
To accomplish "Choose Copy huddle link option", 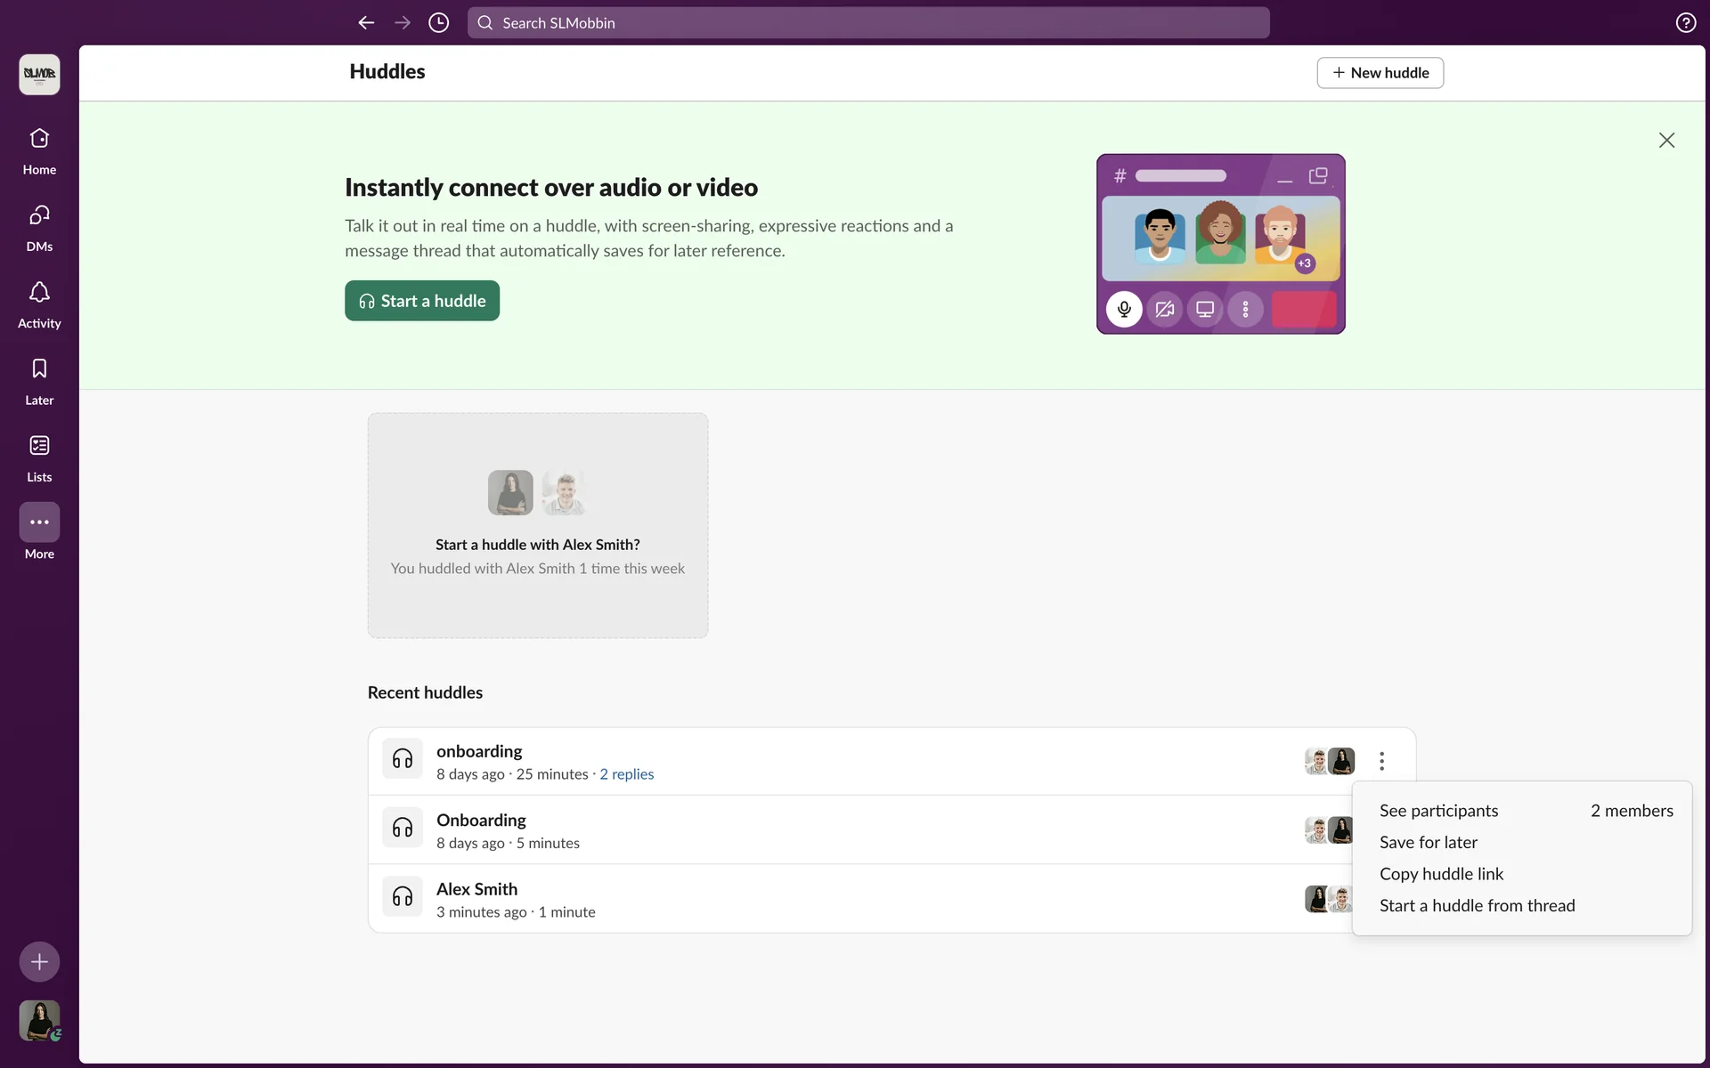I will click(x=1441, y=874).
